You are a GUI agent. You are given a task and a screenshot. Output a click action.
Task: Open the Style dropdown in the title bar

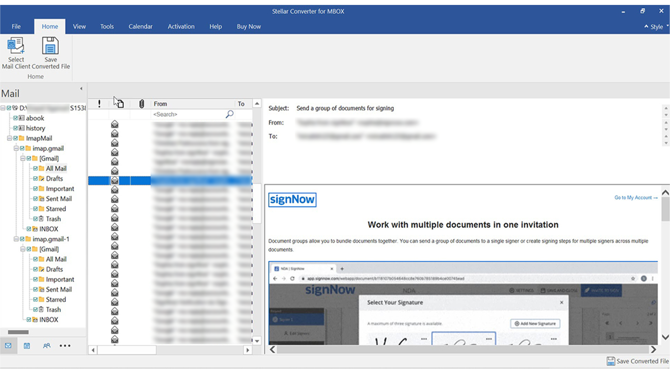click(656, 27)
